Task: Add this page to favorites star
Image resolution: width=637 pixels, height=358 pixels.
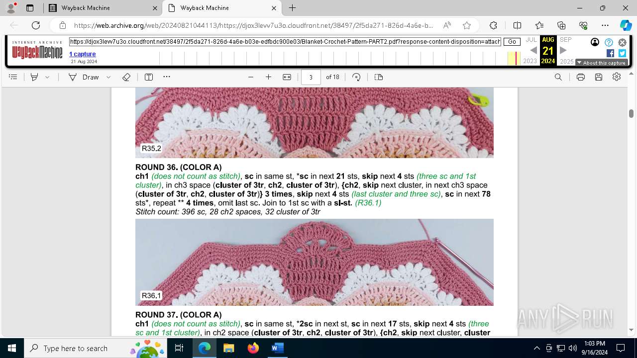Action: coord(467,25)
